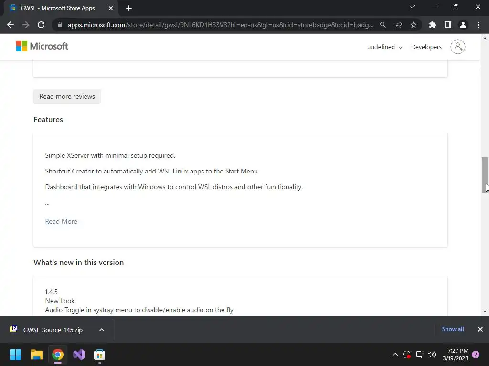Click Read more reviews button
This screenshot has width=489, height=366.
pos(67,96)
